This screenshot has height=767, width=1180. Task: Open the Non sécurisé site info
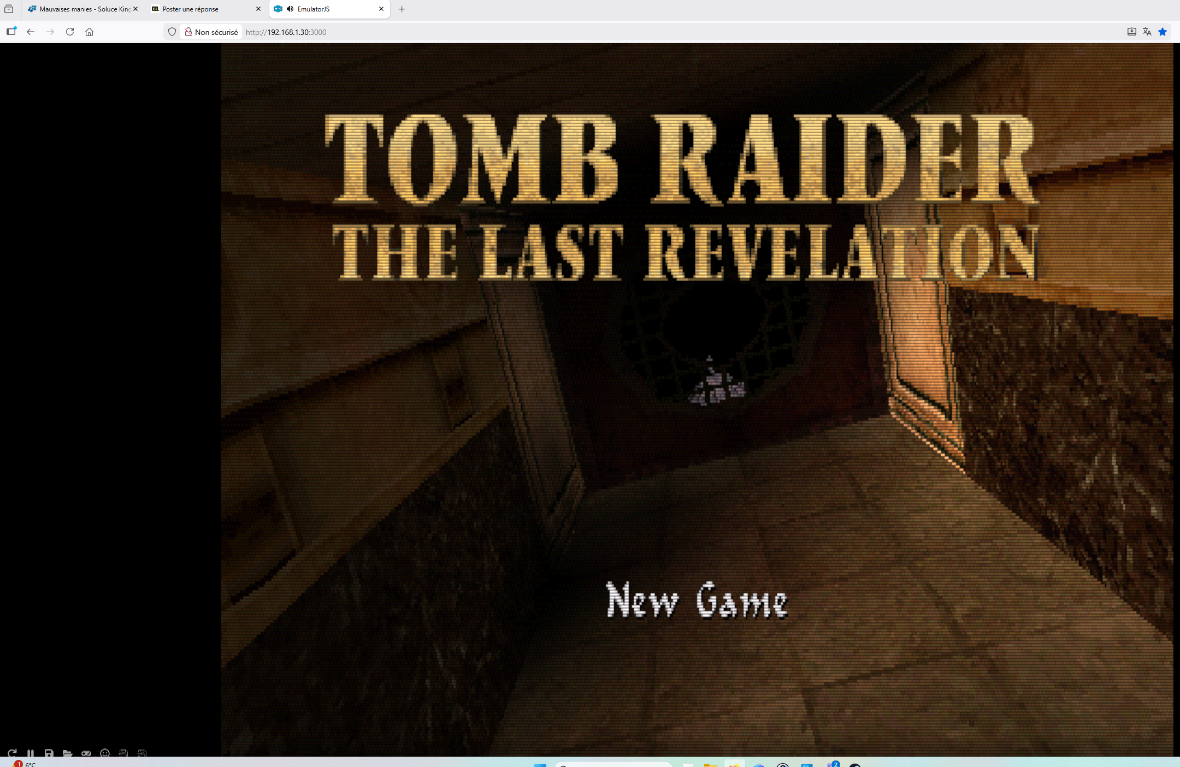tap(211, 32)
